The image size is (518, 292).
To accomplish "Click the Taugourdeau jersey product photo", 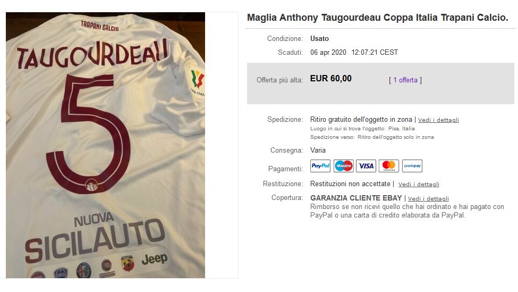I will 105,145.
